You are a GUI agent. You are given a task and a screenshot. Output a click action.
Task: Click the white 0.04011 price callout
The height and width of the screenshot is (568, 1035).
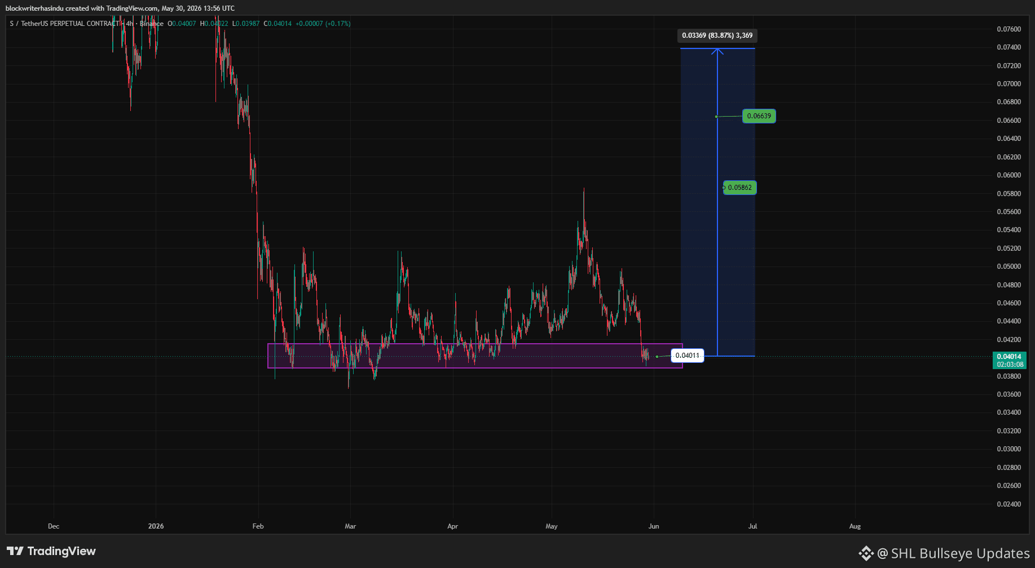coord(688,356)
